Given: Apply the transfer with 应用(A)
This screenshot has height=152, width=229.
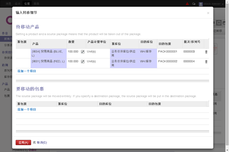Looking at the screenshot, I should point(23,142).
